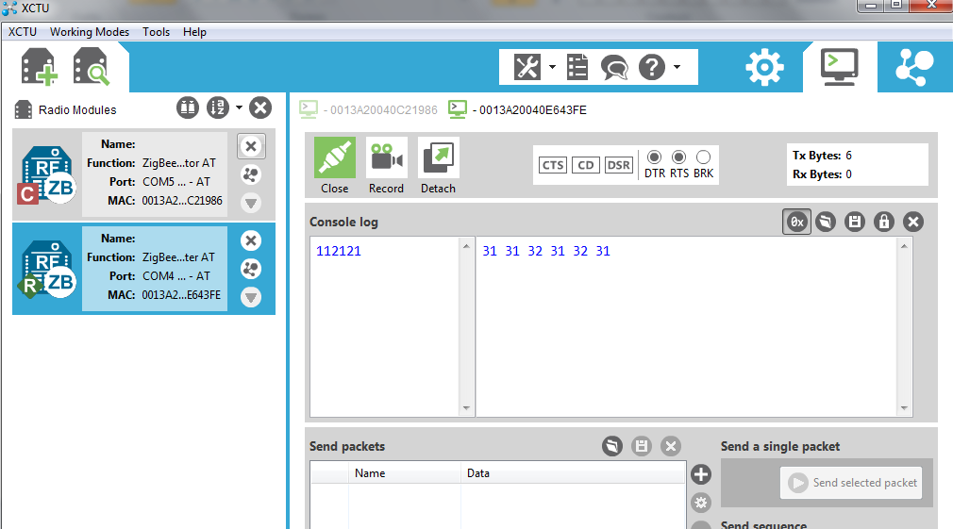
Task: Click the Tx Bytes: 6 counter
Action: [823, 156]
